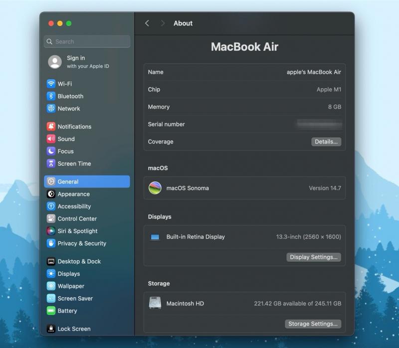Click the '8 GB' memory value
The width and height of the screenshot is (399, 348).
(x=335, y=107)
